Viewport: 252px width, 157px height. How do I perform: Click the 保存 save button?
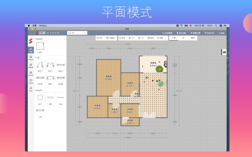pyautogui.click(x=151, y=38)
